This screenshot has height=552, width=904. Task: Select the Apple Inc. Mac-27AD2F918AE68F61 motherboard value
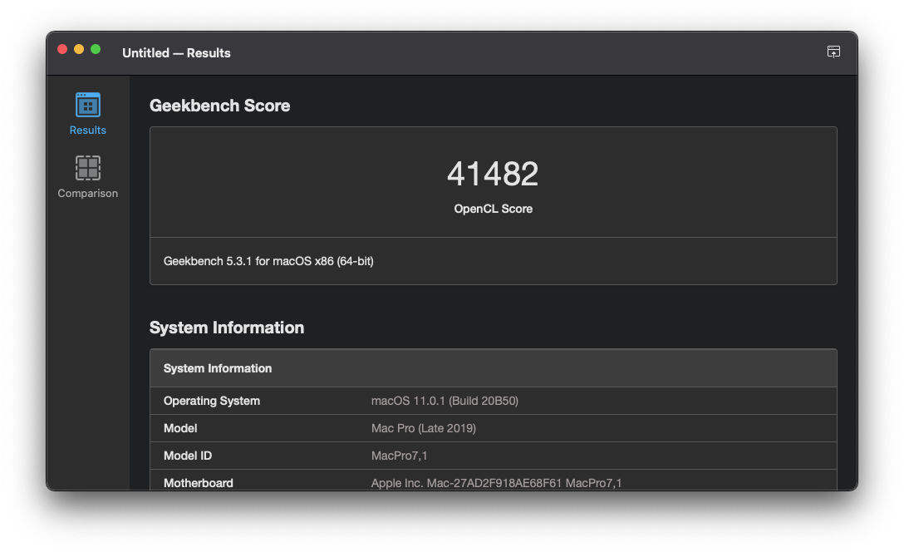[x=496, y=483]
